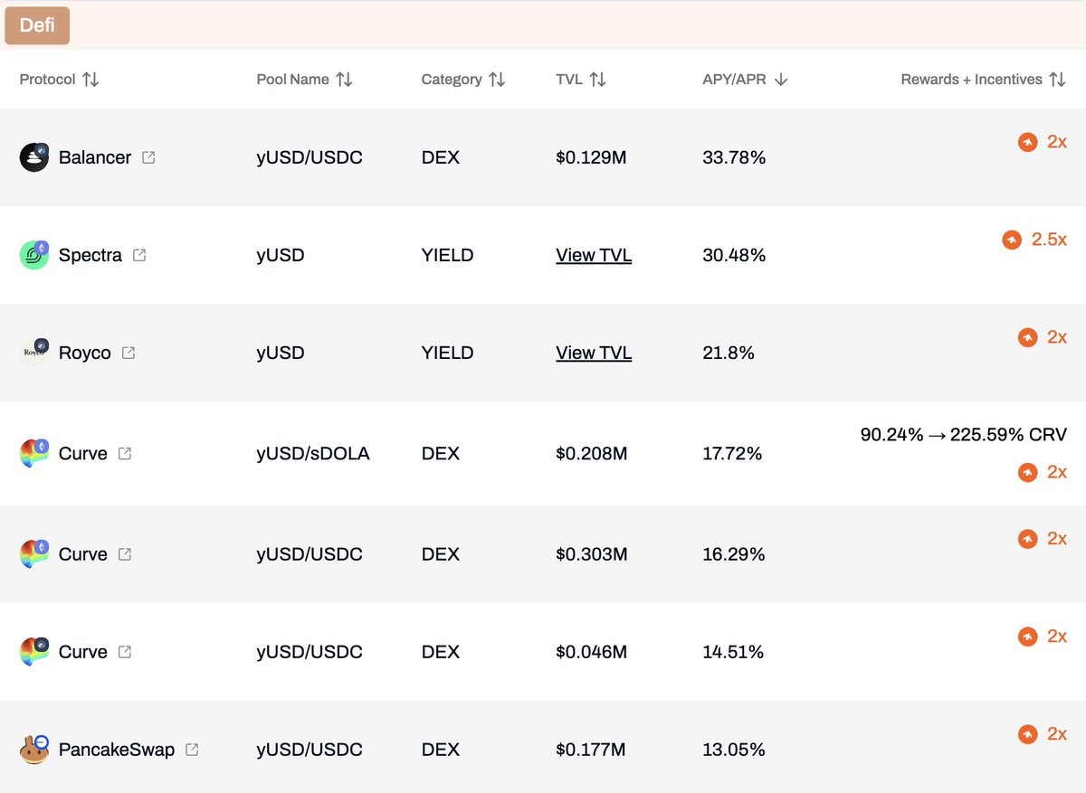Click boost icon in PancakeSwap row
This screenshot has height=793, width=1086.
click(1027, 734)
